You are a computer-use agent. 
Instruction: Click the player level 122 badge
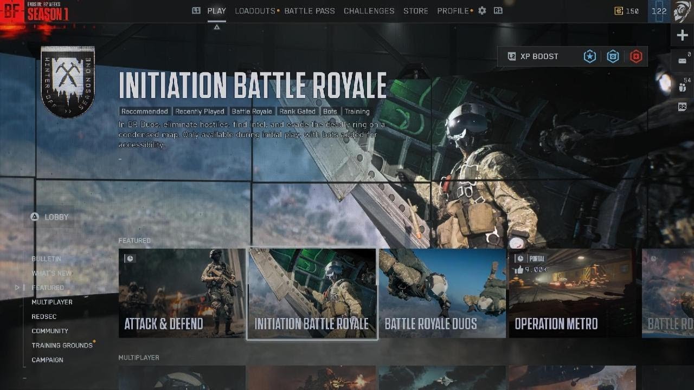pos(659,11)
